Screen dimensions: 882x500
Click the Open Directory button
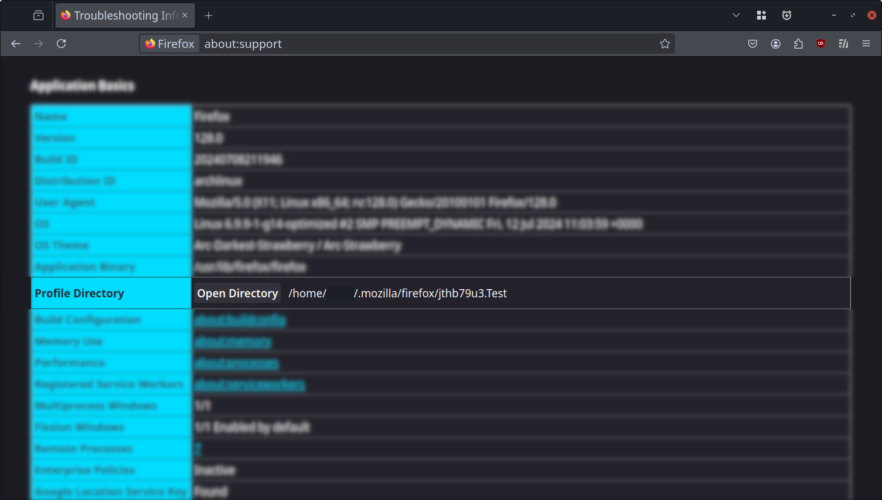[237, 293]
